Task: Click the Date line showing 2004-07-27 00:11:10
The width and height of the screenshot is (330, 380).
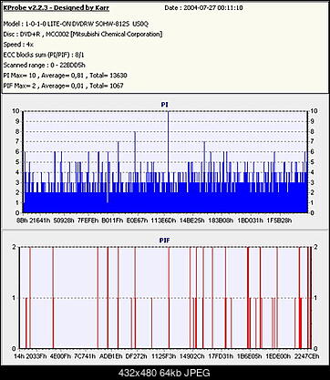Action: point(203,8)
